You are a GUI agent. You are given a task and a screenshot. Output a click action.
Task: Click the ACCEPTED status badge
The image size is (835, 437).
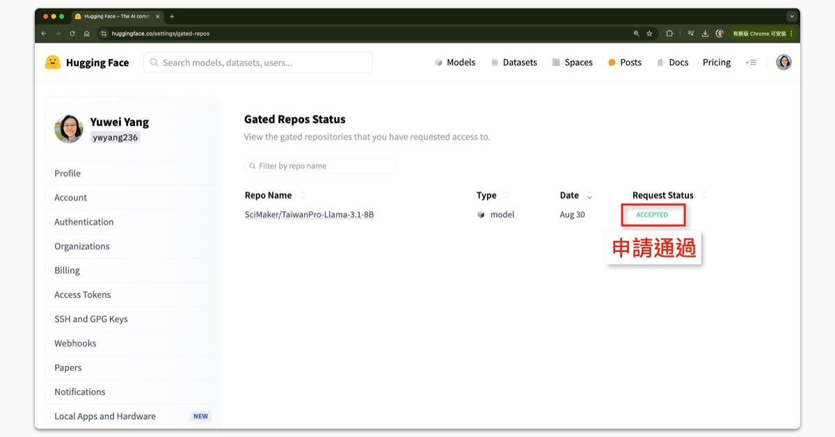[652, 214]
